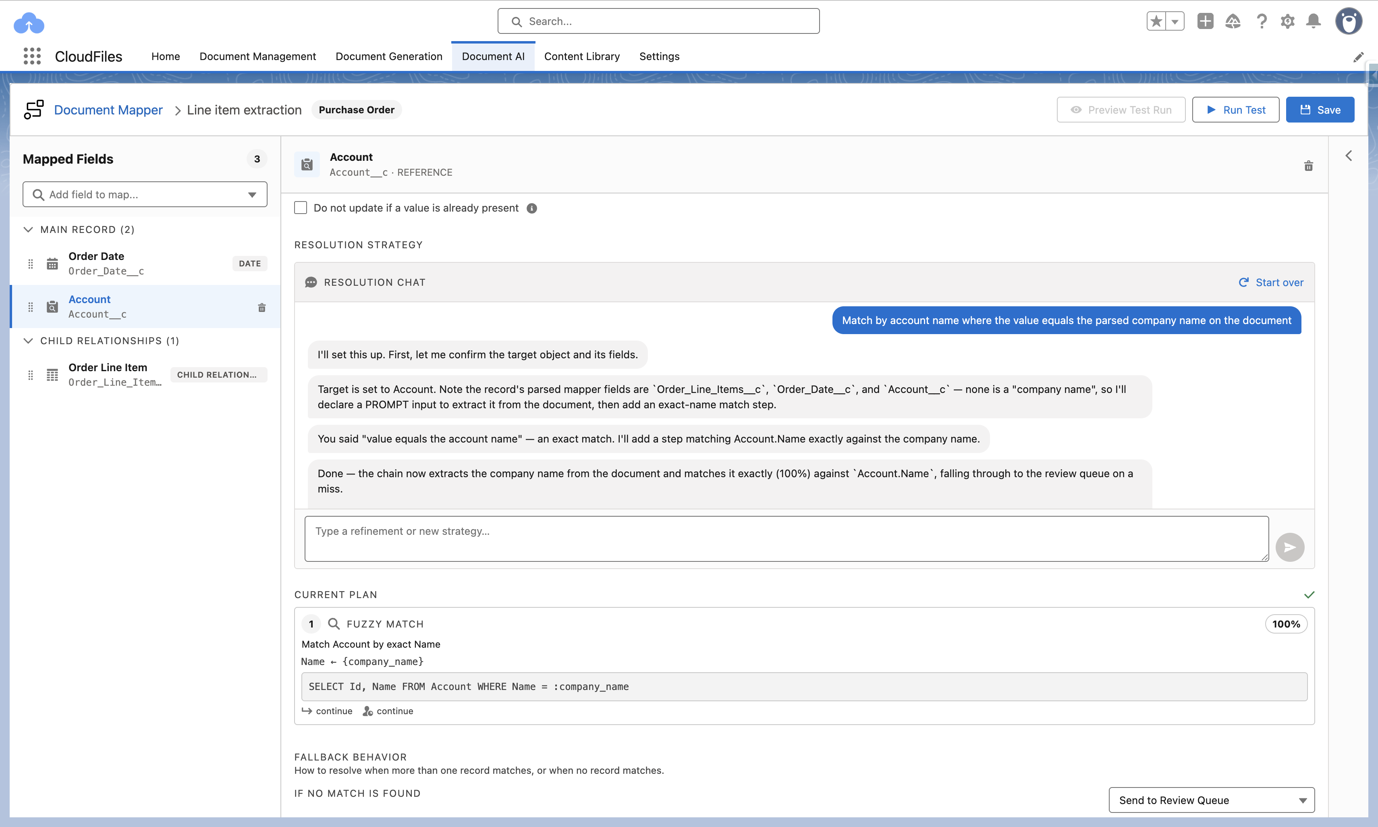
Task: Select the Order Line Item mapped field
Action: click(x=145, y=375)
